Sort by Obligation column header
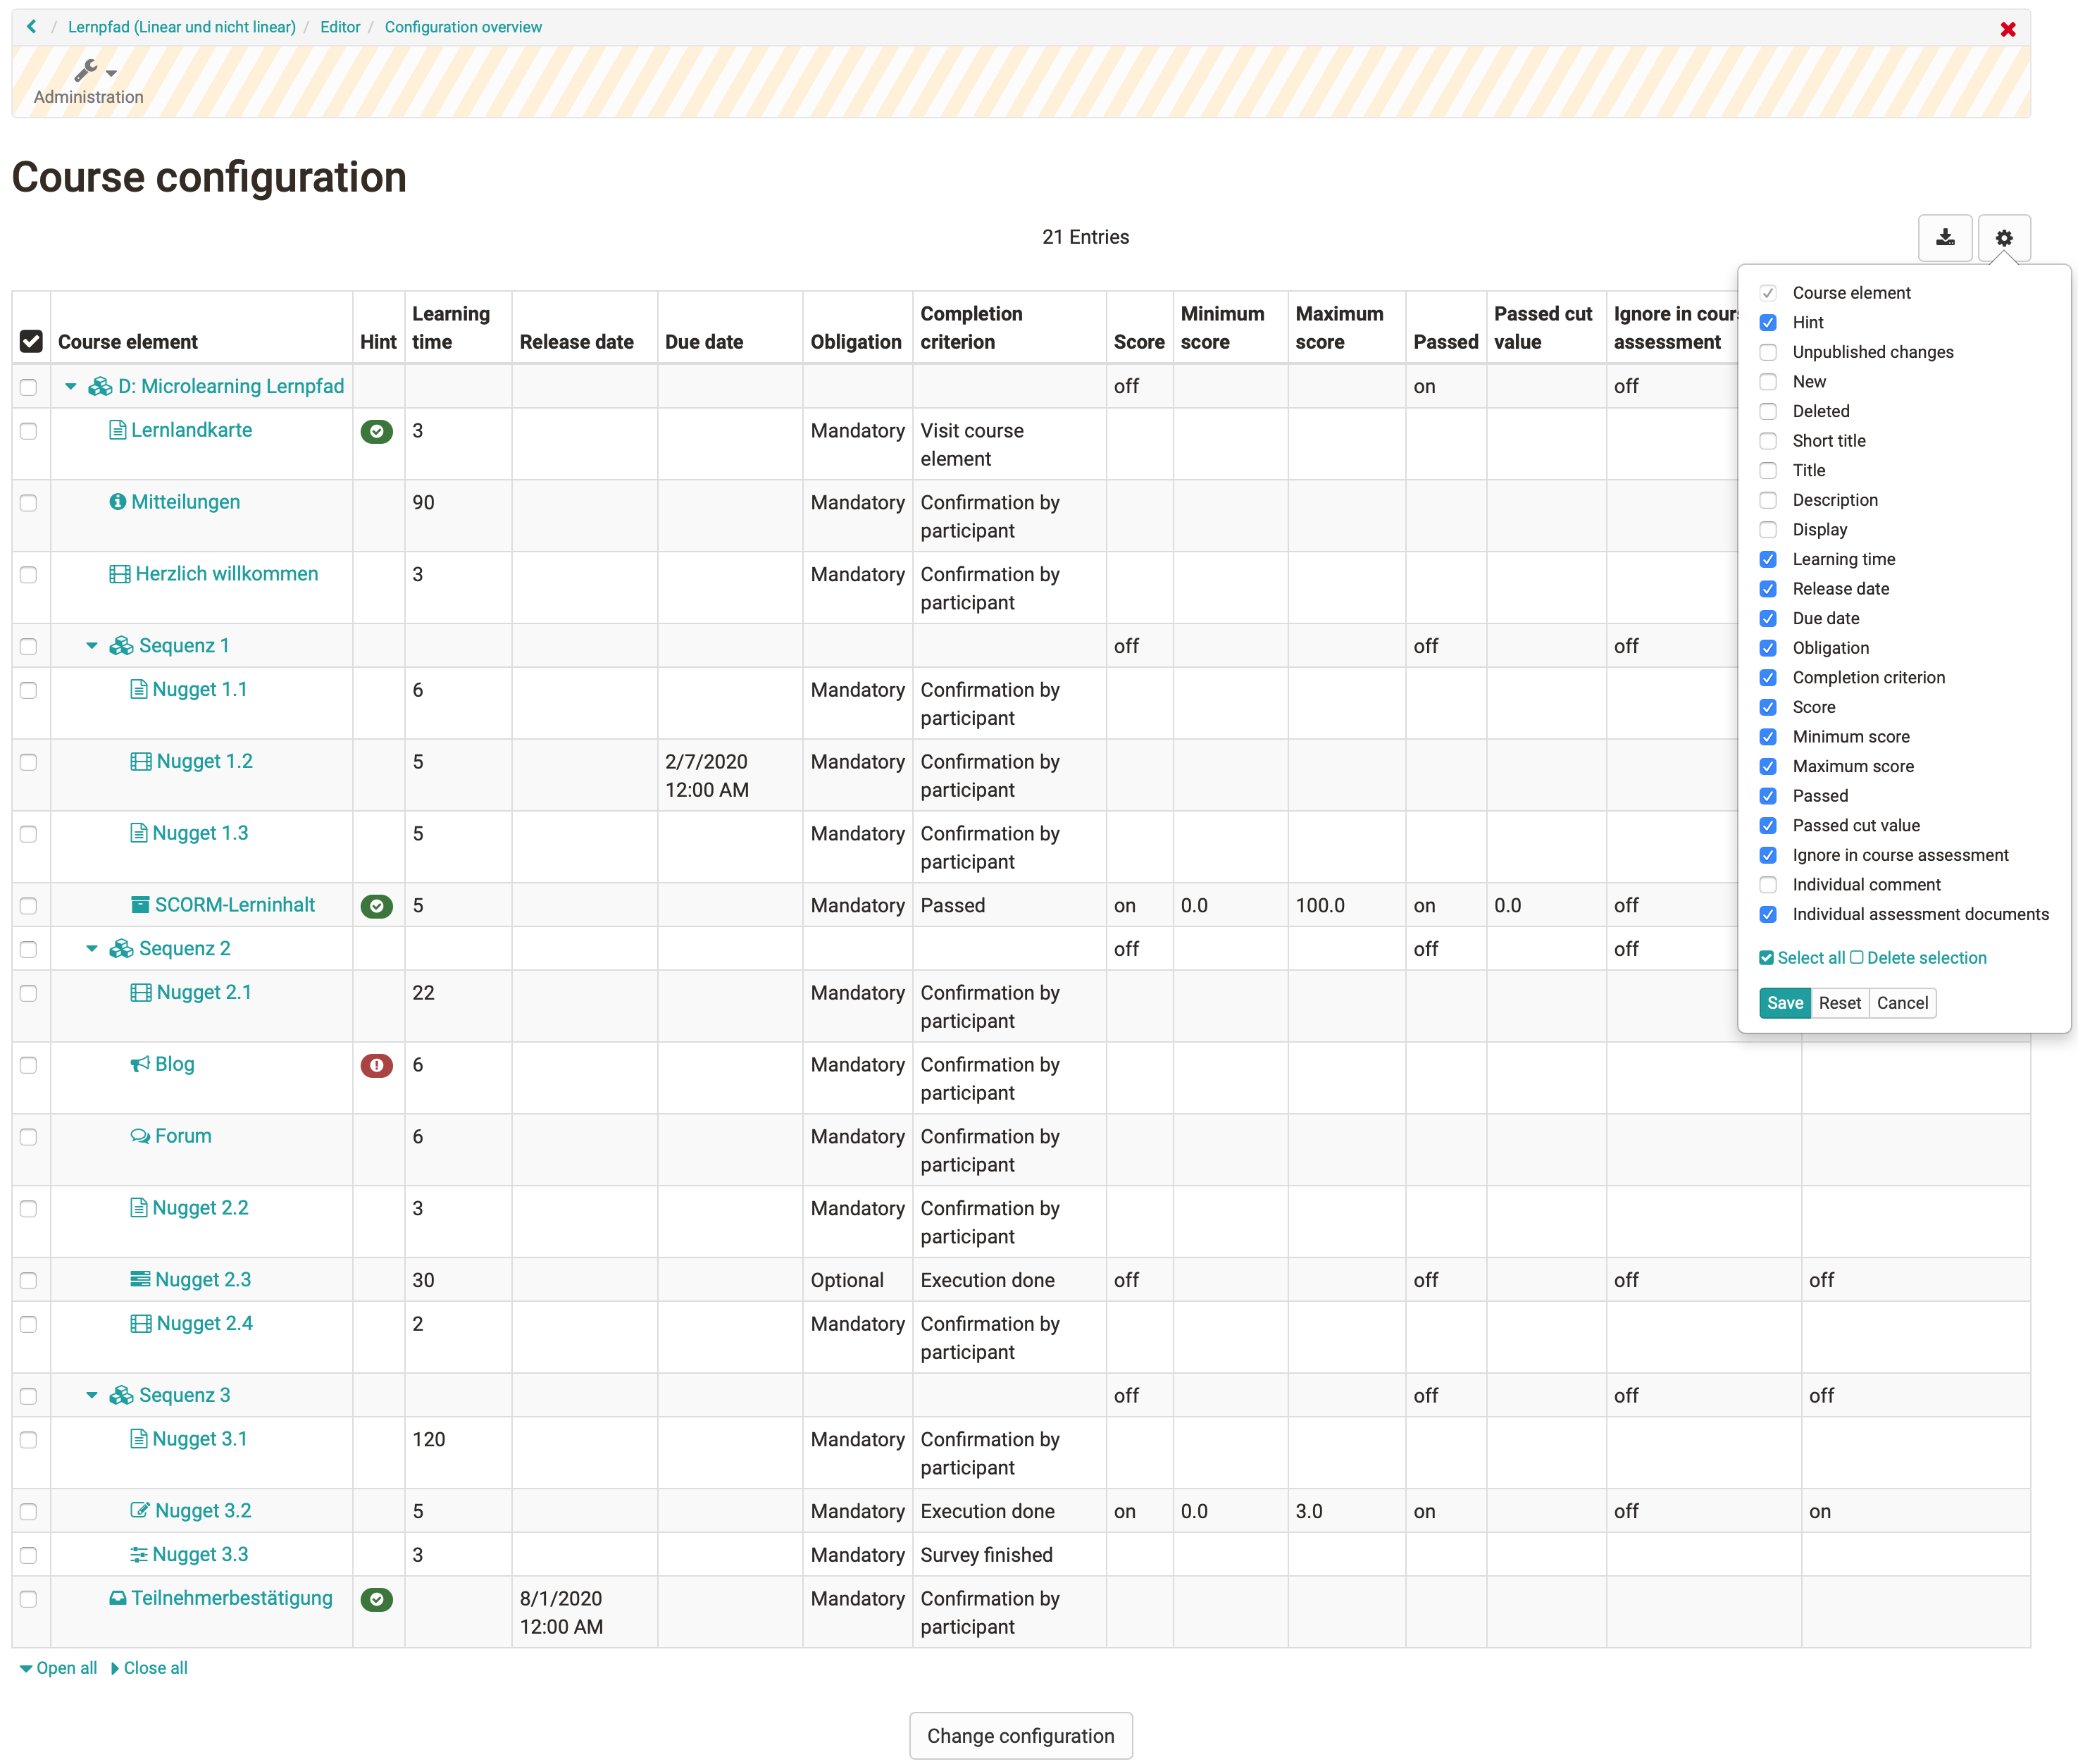2078x1764 pixels. 856,342
